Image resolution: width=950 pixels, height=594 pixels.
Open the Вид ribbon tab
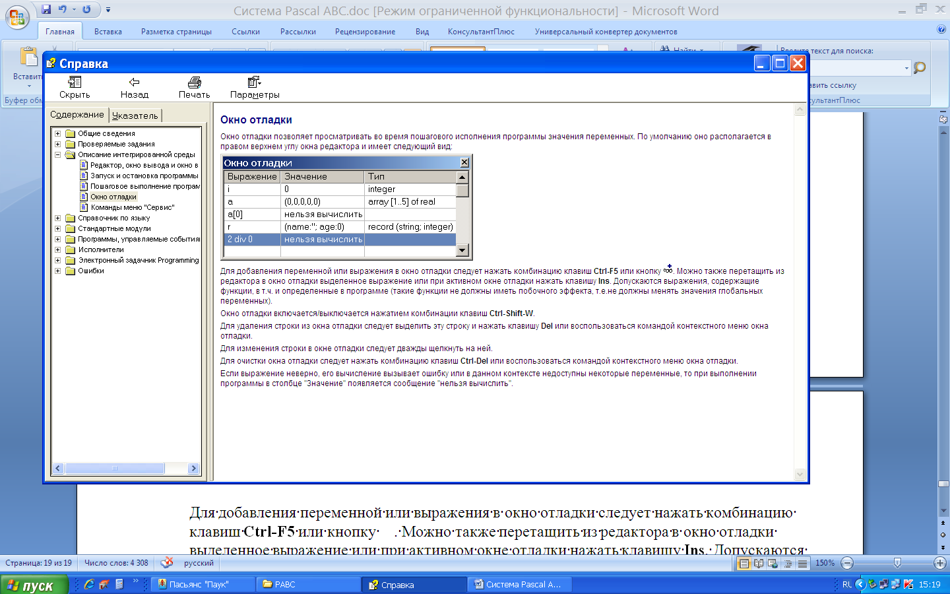[x=422, y=31]
